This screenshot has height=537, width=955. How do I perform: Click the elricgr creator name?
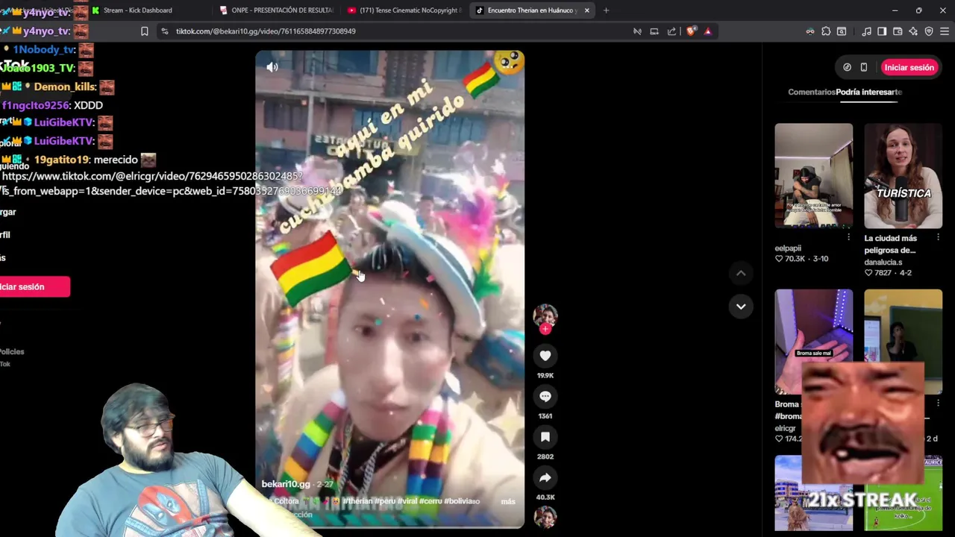point(785,429)
